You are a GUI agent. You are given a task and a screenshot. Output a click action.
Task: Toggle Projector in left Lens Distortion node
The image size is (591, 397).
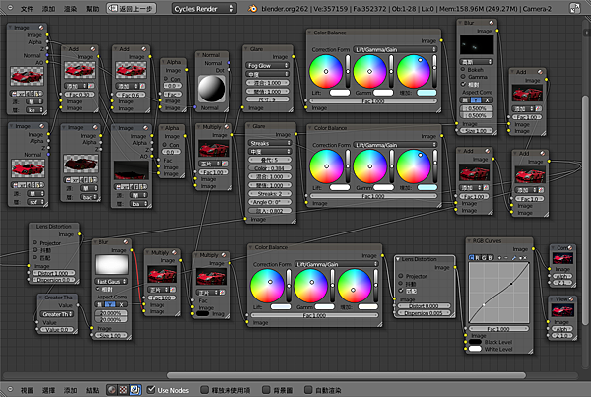point(34,242)
